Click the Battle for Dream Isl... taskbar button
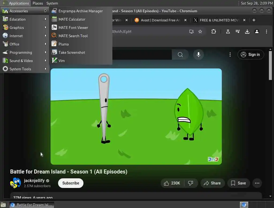Image resolution: width=274 pixels, height=208 pixels. coord(32,205)
